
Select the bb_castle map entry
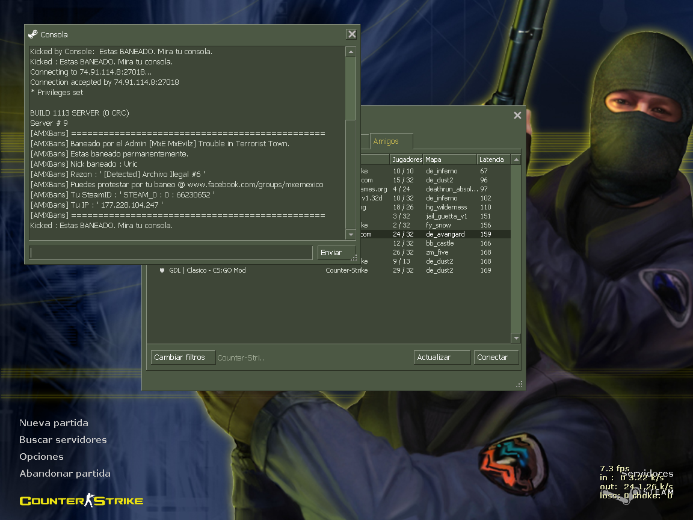[440, 243]
